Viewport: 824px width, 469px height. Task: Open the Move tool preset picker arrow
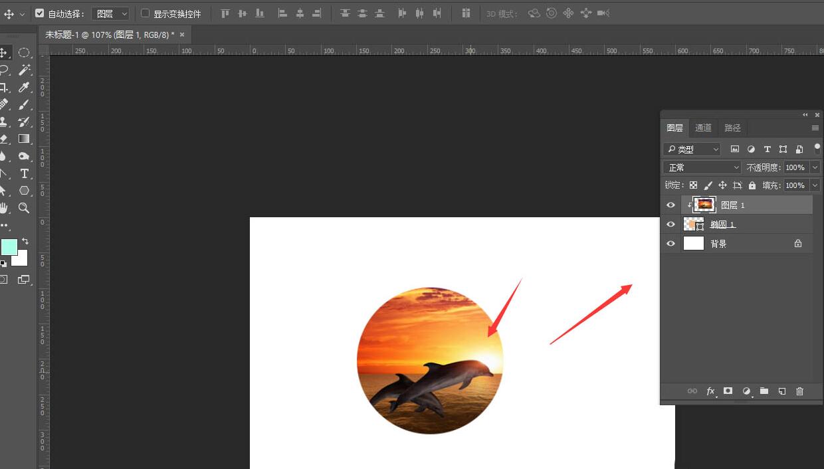[23, 14]
